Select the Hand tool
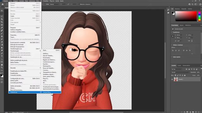Image resolution: width=202 pixels, height=113 pixels. click(2, 65)
